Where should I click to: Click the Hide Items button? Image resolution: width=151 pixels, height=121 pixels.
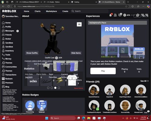pyautogui.click(x=76, y=53)
